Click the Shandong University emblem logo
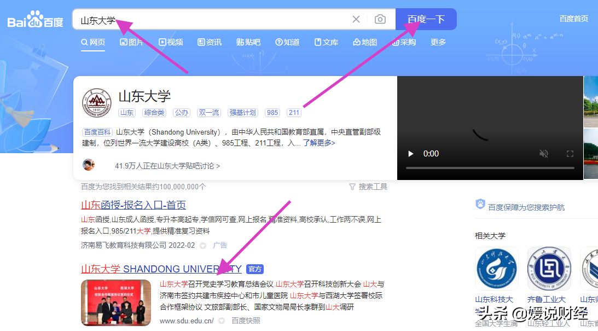 coord(97,103)
